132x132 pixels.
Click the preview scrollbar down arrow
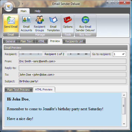coord(124,124)
